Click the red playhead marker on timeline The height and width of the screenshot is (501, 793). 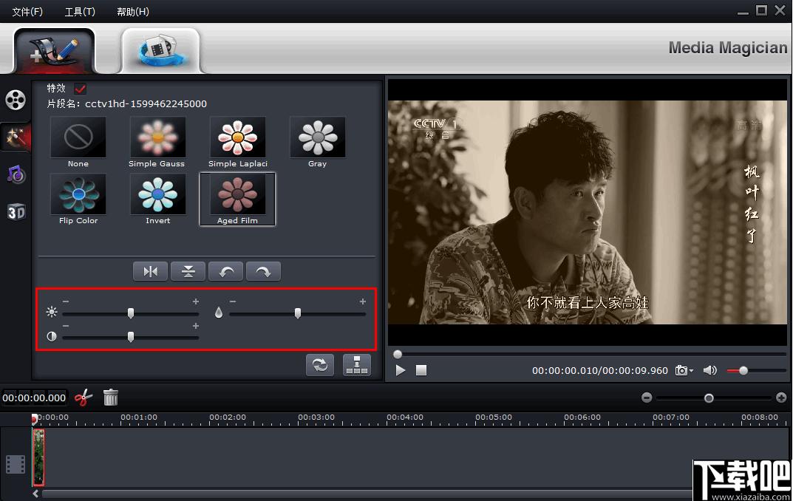35,418
